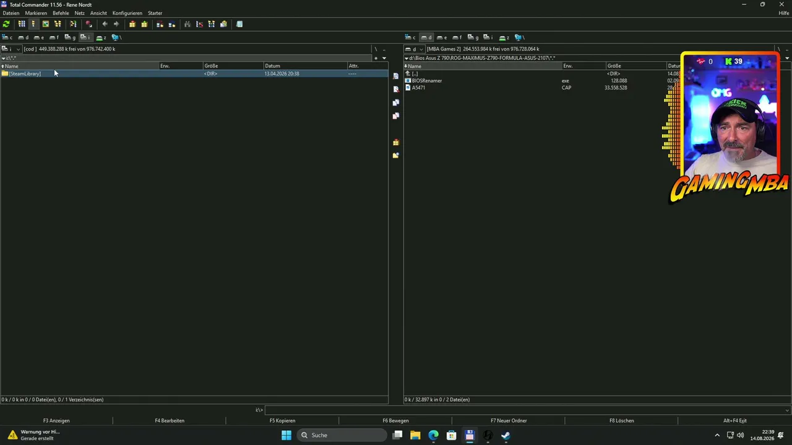Image resolution: width=792 pixels, height=445 pixels.
Task: Open left panel directory history arrow
Action: click(384, 58)
